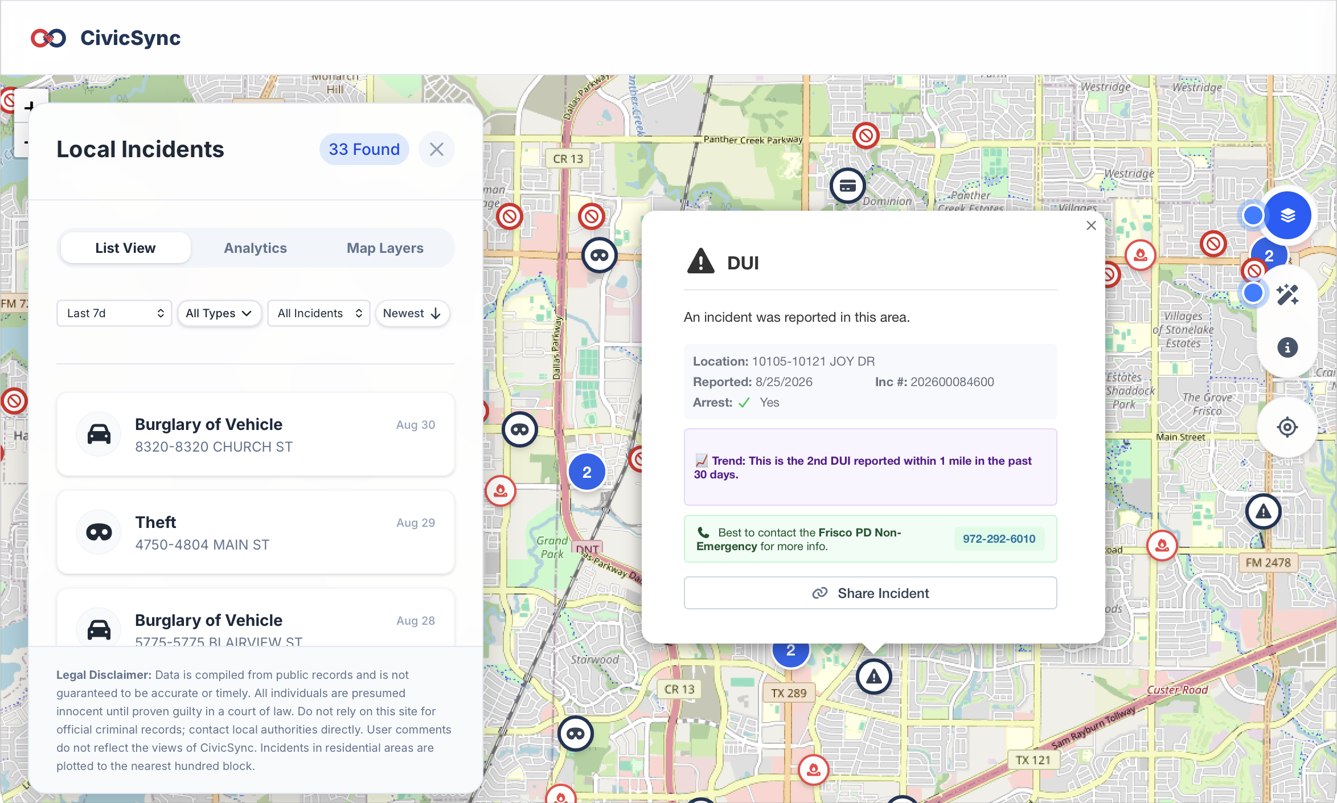Switch to List View tab
Screen dimensions: 1337x803
click(x=125, y=248)
